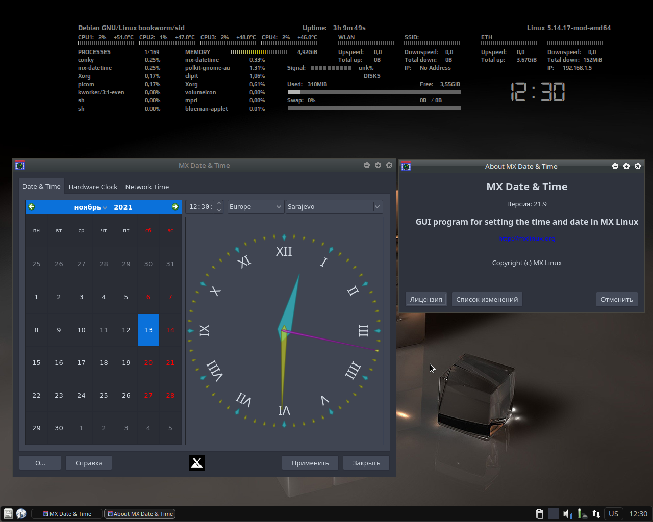Minimize the MX Date & Time window
The height and width of the screenshot is (522, 653).
click(367, 165)
